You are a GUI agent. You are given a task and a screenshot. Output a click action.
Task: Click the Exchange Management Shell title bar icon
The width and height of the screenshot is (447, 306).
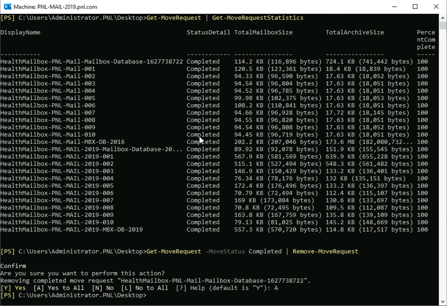[7, 7]
